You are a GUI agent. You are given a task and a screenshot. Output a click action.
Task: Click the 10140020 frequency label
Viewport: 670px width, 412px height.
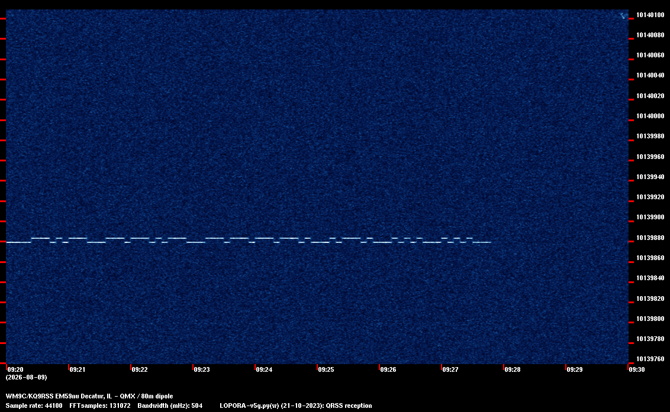[650, 96]
